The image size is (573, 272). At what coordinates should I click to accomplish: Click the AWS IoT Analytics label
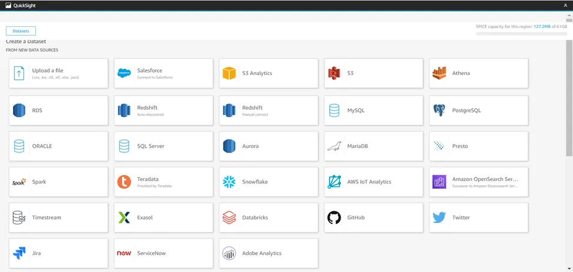pos(369,182)
